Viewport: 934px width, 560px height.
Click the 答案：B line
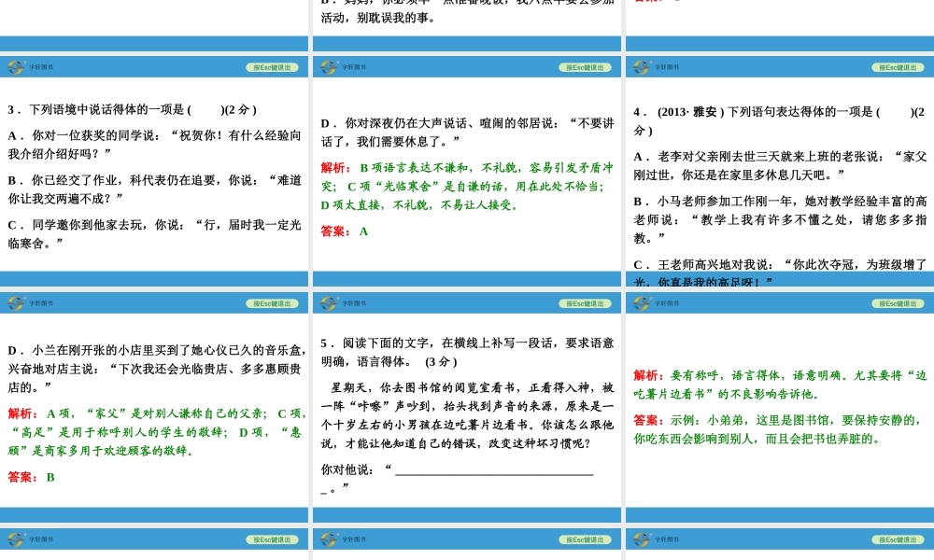tap(31, 477)
